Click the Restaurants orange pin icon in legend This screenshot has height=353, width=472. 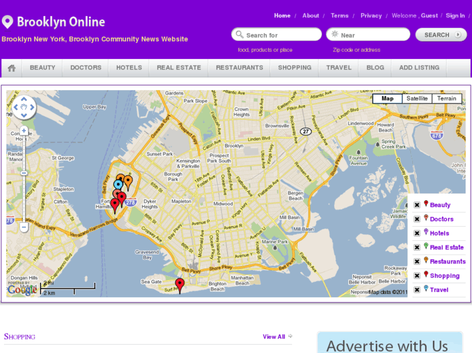click(426, 260)
